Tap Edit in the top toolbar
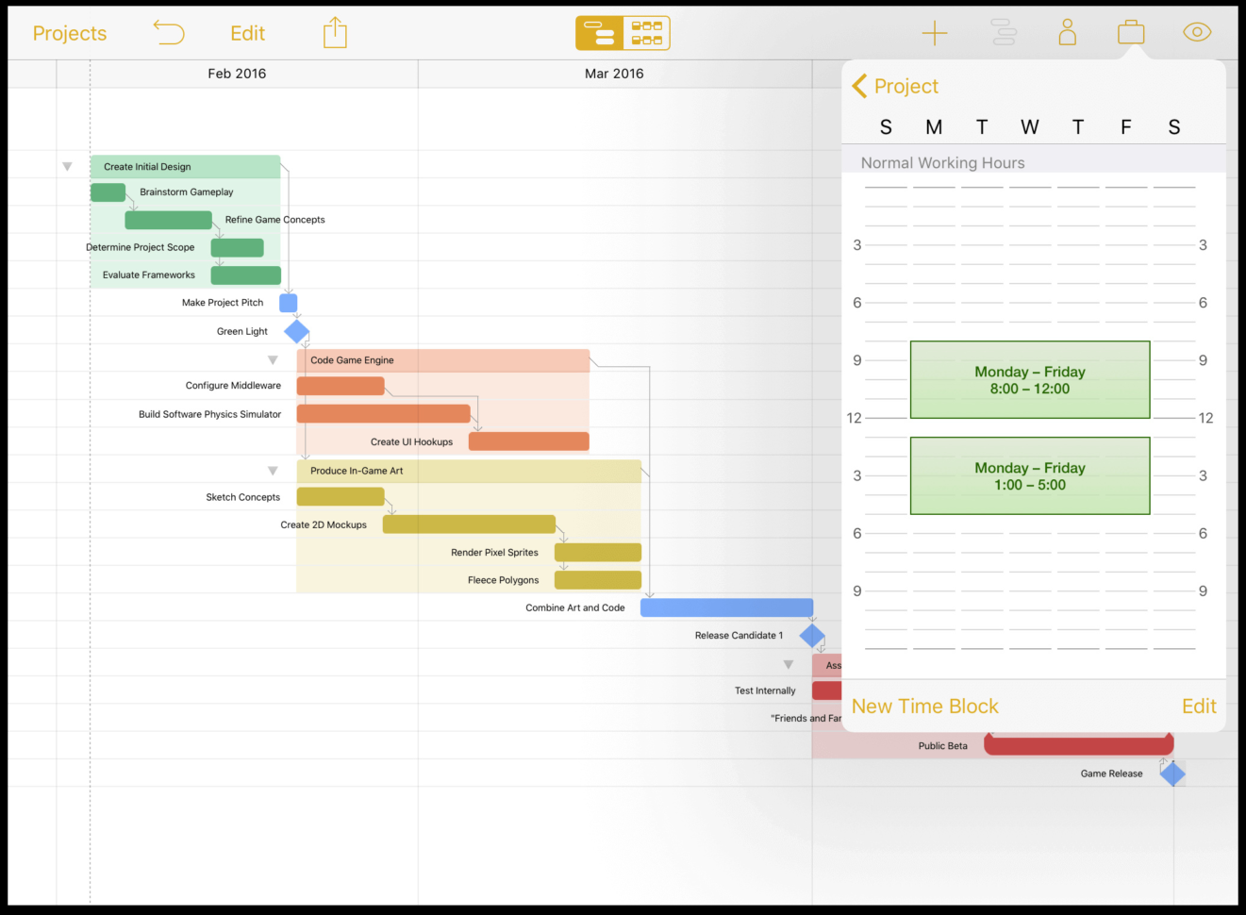This screenshot has height=915, width=1246. [x=247, y=32]
